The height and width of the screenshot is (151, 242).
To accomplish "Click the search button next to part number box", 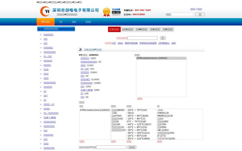I will pyautogui.click(x=163, y=38).
